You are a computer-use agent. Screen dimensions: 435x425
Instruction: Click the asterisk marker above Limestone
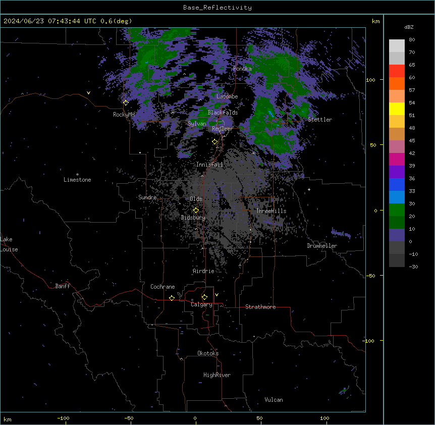pyautogui.click(x=77, y=175)
